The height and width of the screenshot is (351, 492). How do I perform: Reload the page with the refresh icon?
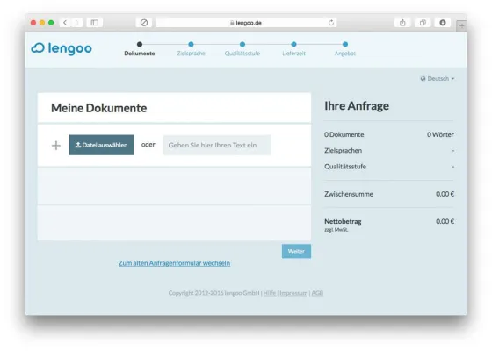[331, 23]
